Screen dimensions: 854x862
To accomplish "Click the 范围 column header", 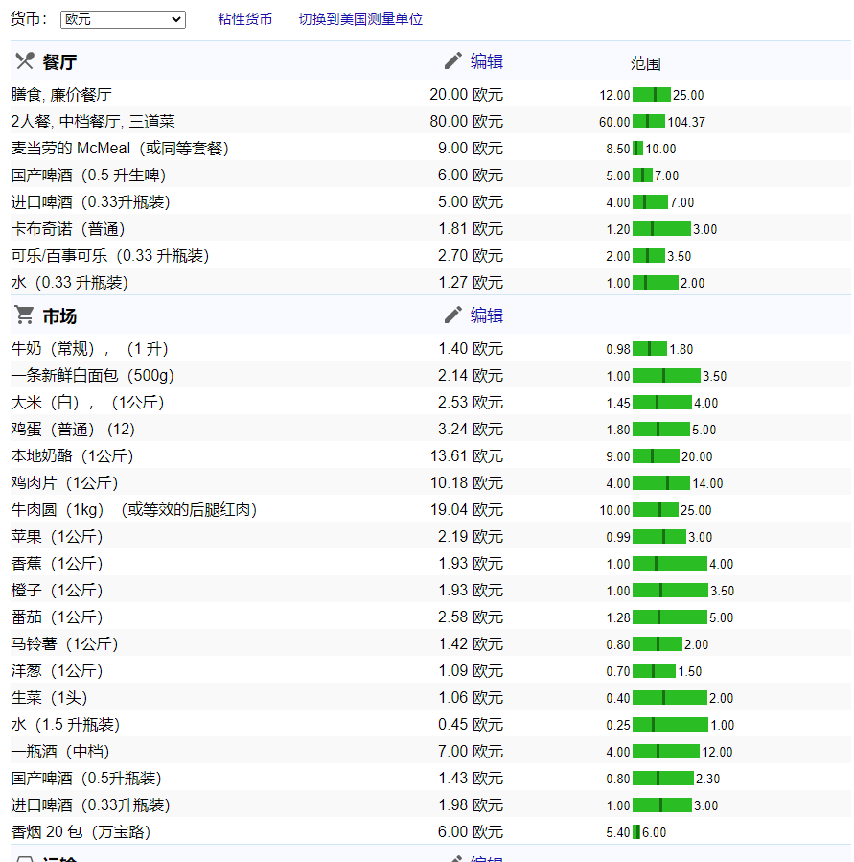I will [645, 64].
